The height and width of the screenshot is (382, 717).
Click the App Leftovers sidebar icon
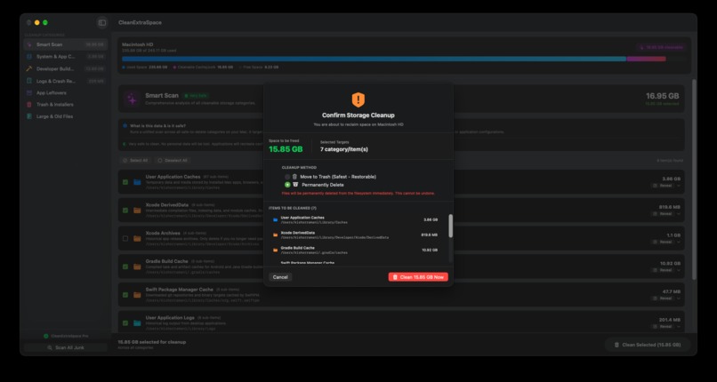pos(29,92)
